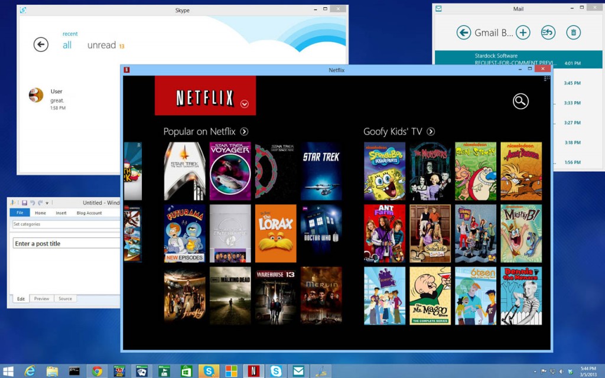Click the Enter a post title field

pyautogui.click(x=66, y=243)
